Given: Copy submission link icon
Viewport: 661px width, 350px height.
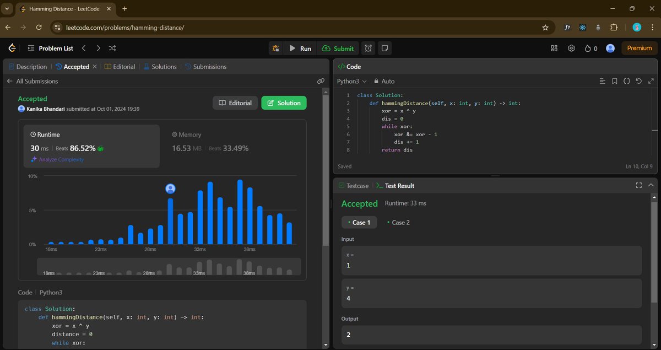Looking at the screenshot, I should (x=321, y=81).
